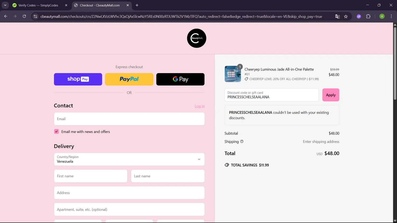Close the Verify Codes tab

tap(66, 5)
